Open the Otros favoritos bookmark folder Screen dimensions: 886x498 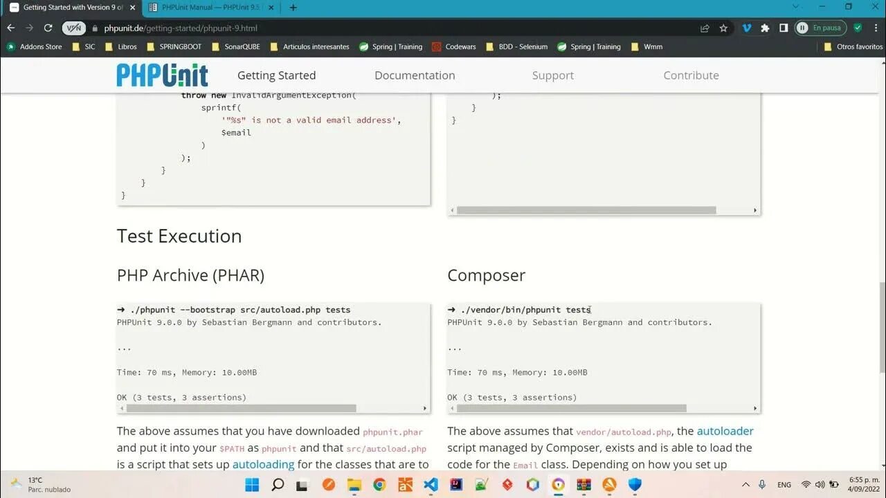853,47
